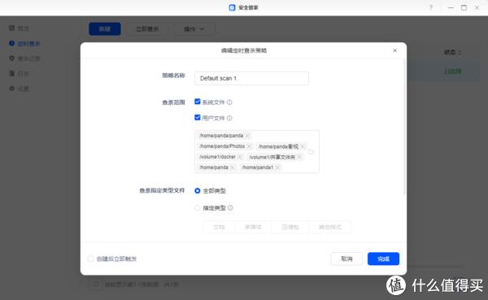Screen dimensions: 488x300
Task: Click the 完成 finish button
Action: [383, 259]
